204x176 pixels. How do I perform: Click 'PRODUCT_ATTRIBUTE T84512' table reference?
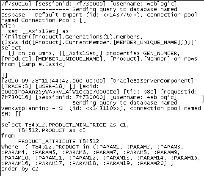pyautogui.click(x=58, y=141)
